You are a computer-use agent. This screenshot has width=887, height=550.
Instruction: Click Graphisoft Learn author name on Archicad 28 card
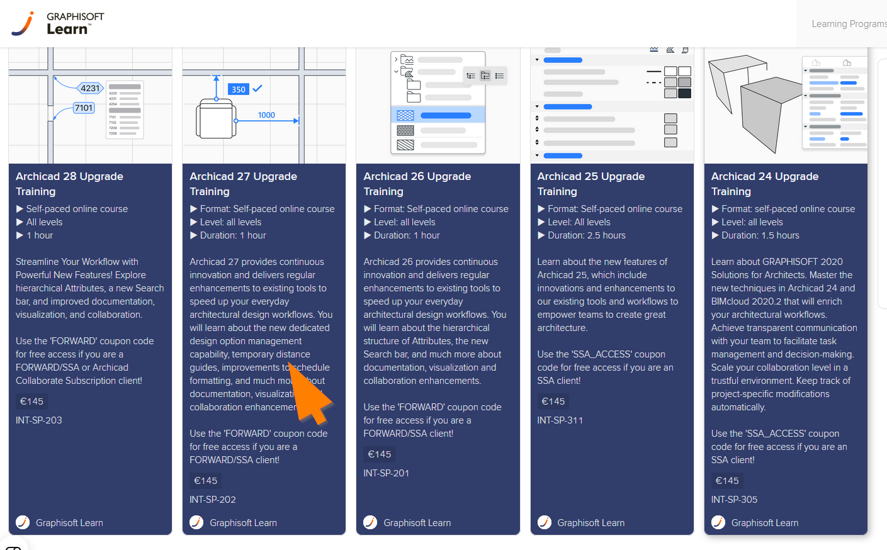point(69,523)
